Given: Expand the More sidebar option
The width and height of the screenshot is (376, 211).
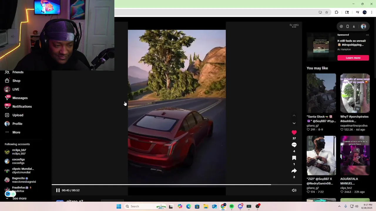Looking at the screenshot, I should 16,132.
